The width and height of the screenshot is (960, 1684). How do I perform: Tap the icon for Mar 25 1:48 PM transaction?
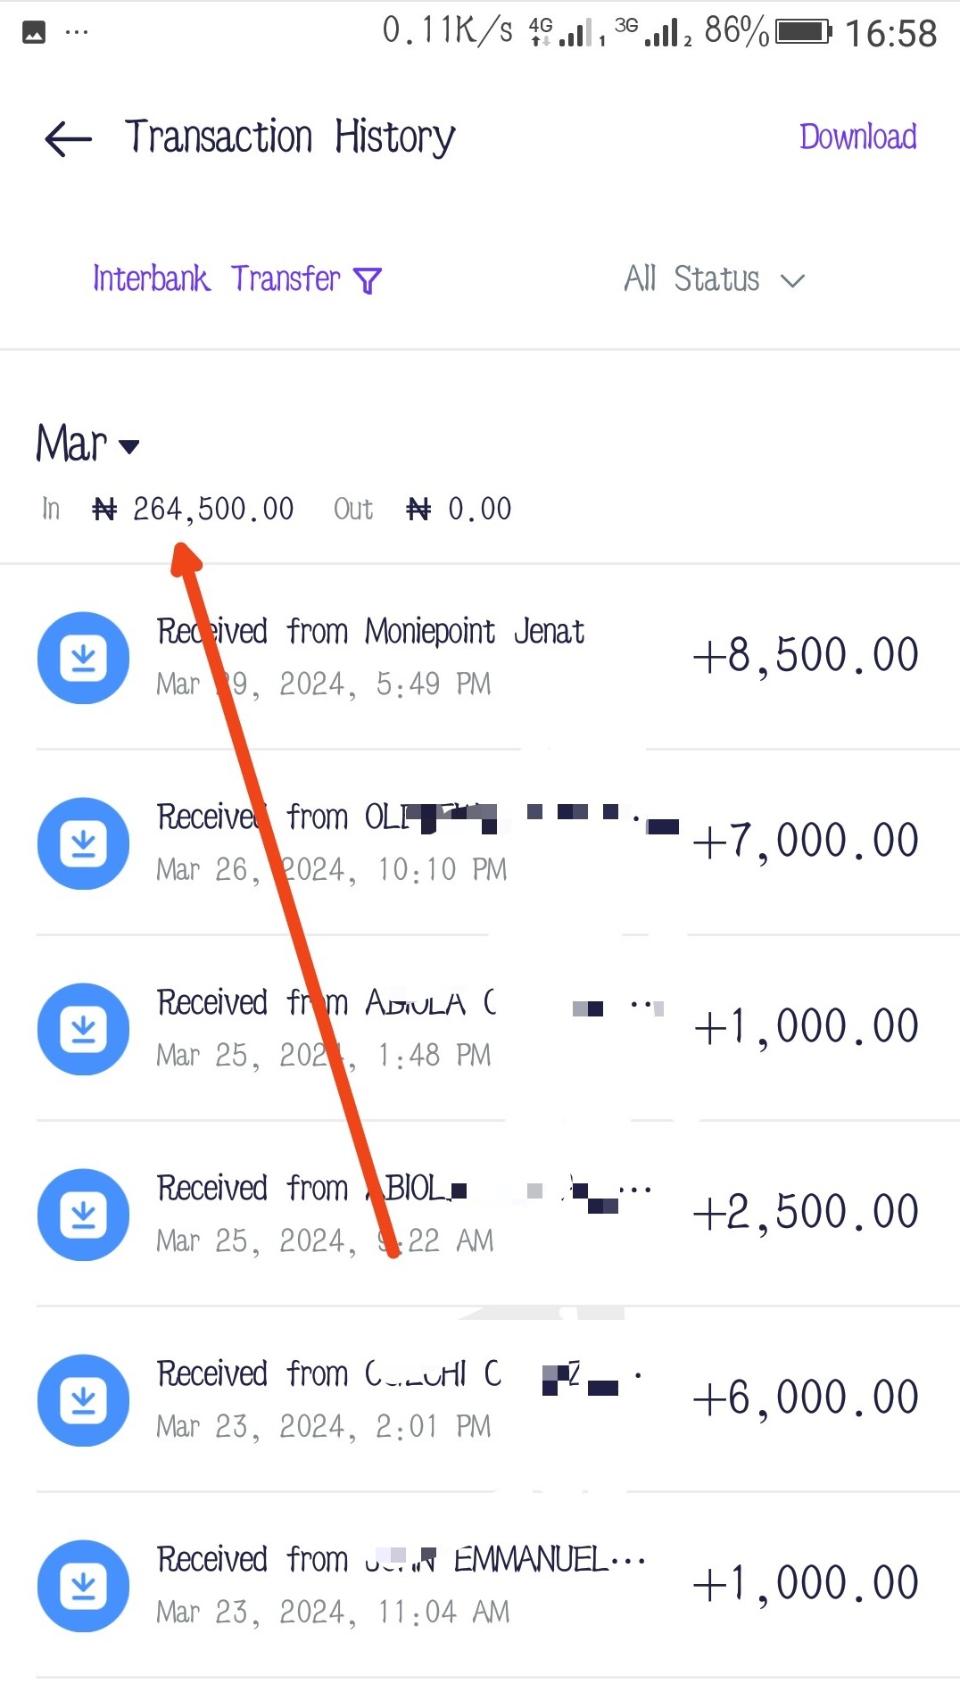83,1029
